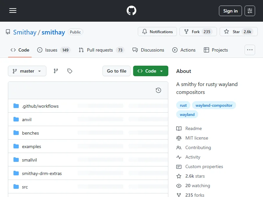Open appearance settings icon next to Sign in
This screenshot has width=263, height=197.
(x=250, y=11)
